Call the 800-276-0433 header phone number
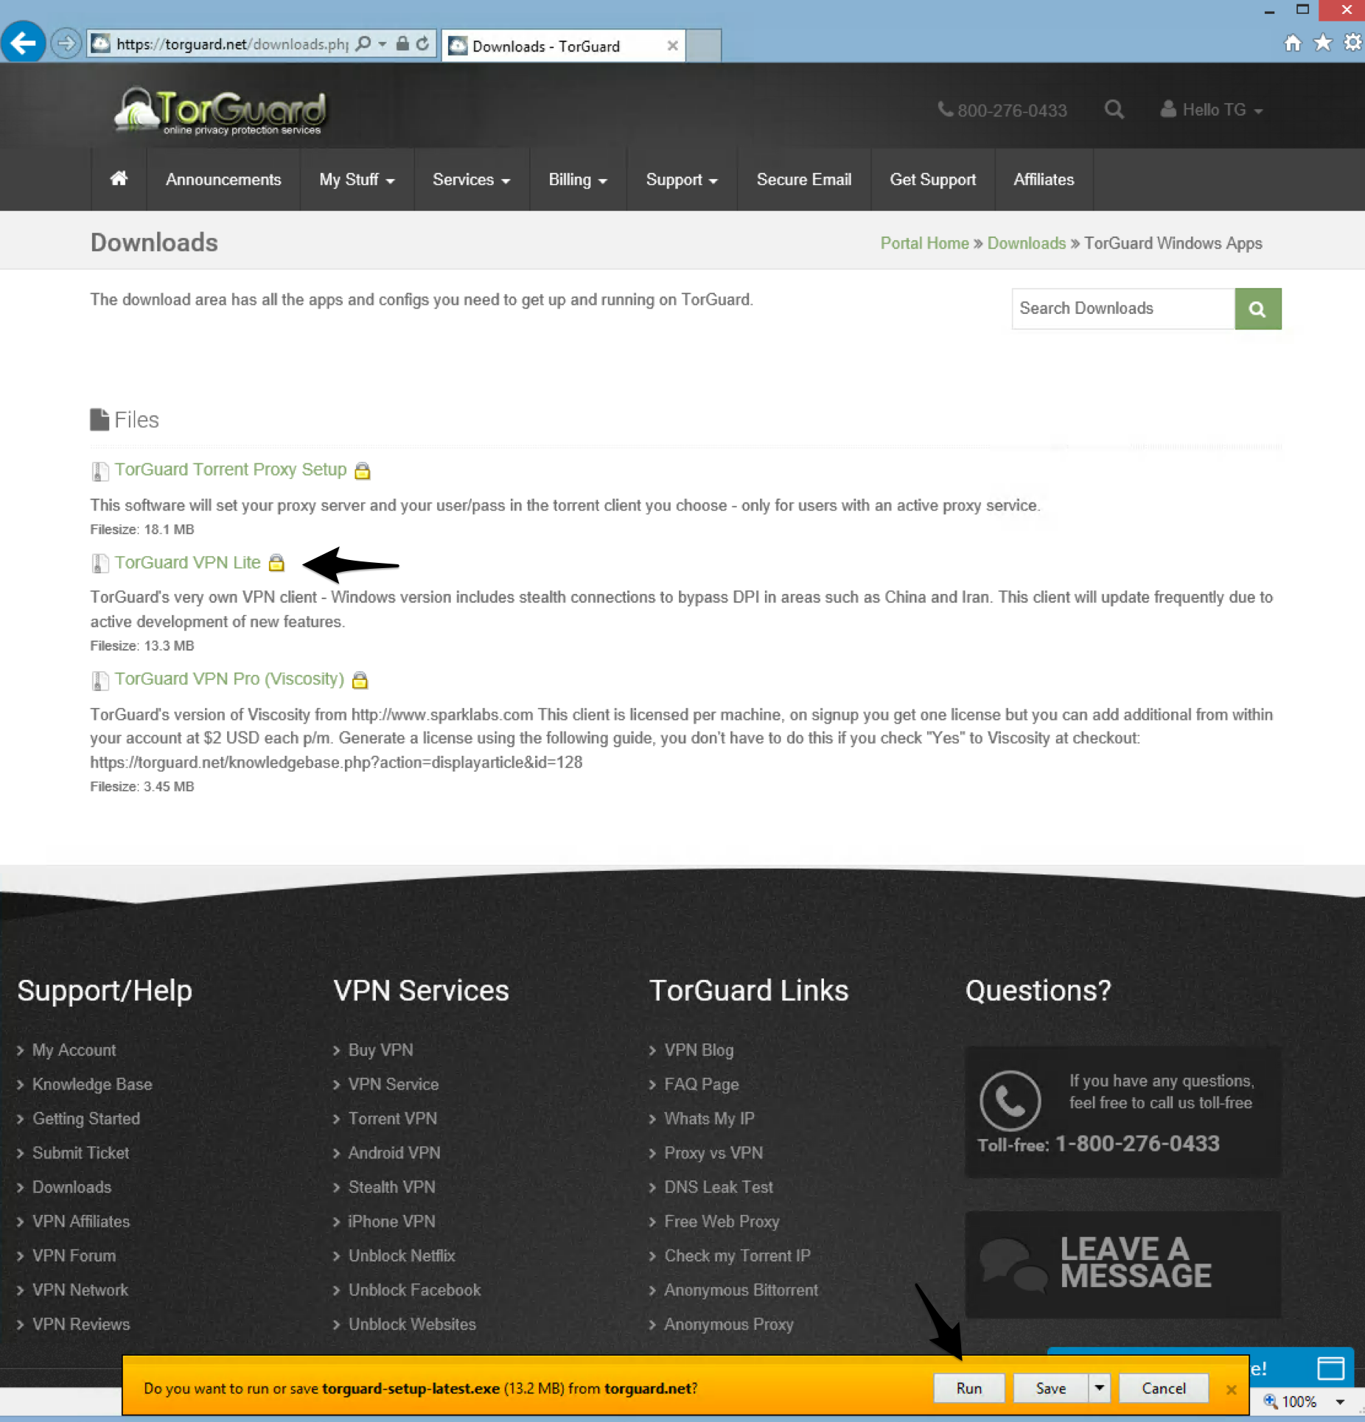This screenshot has height=1422, width=1365. [x=1002, y=111]
